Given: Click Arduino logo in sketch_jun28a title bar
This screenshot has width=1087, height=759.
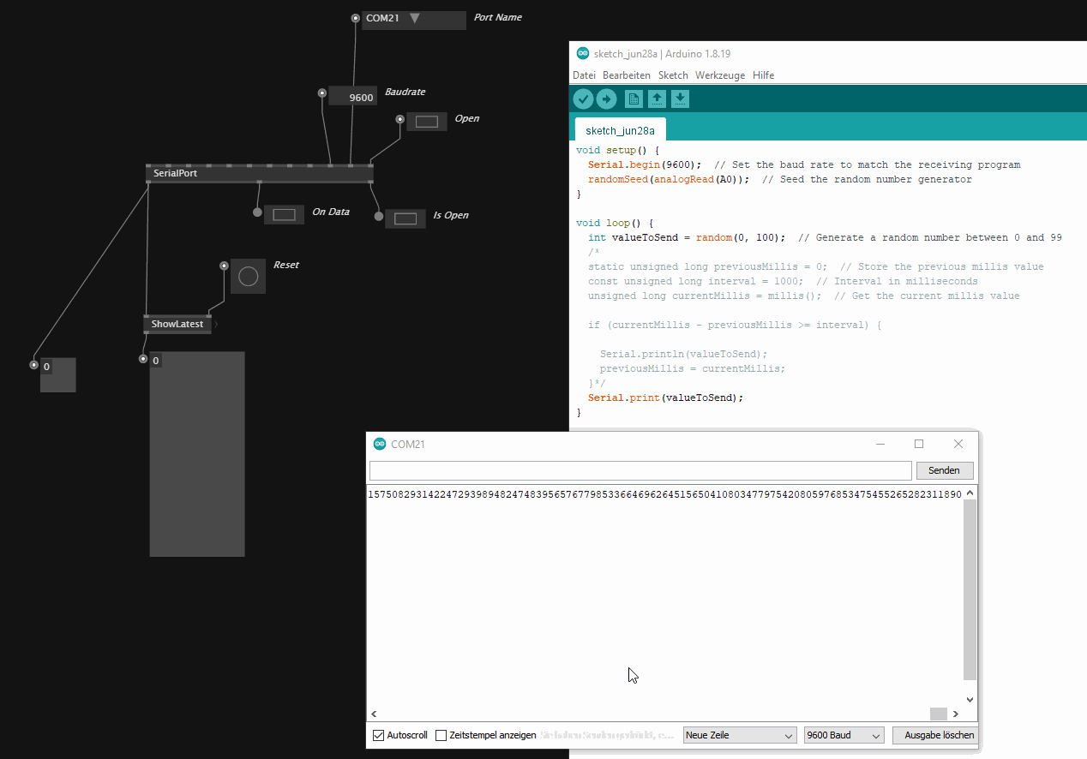Looking at the screenshot, I should pos(583,53).
